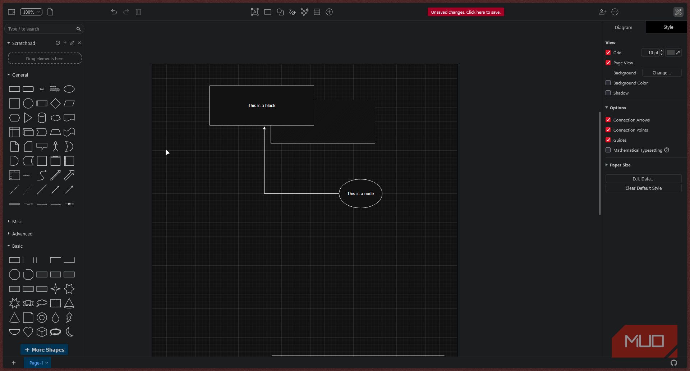
Task: Pick the cloud shape in General
Action: click(x=55, y=118)
